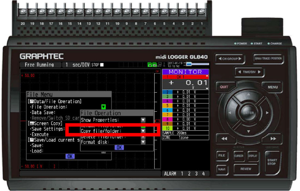Click the right arrow on the directional pad

tap(267, 113)
